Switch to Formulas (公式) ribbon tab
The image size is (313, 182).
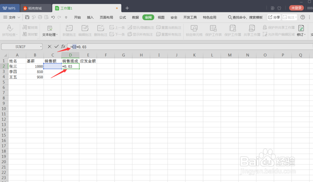(x=123, y=17)
